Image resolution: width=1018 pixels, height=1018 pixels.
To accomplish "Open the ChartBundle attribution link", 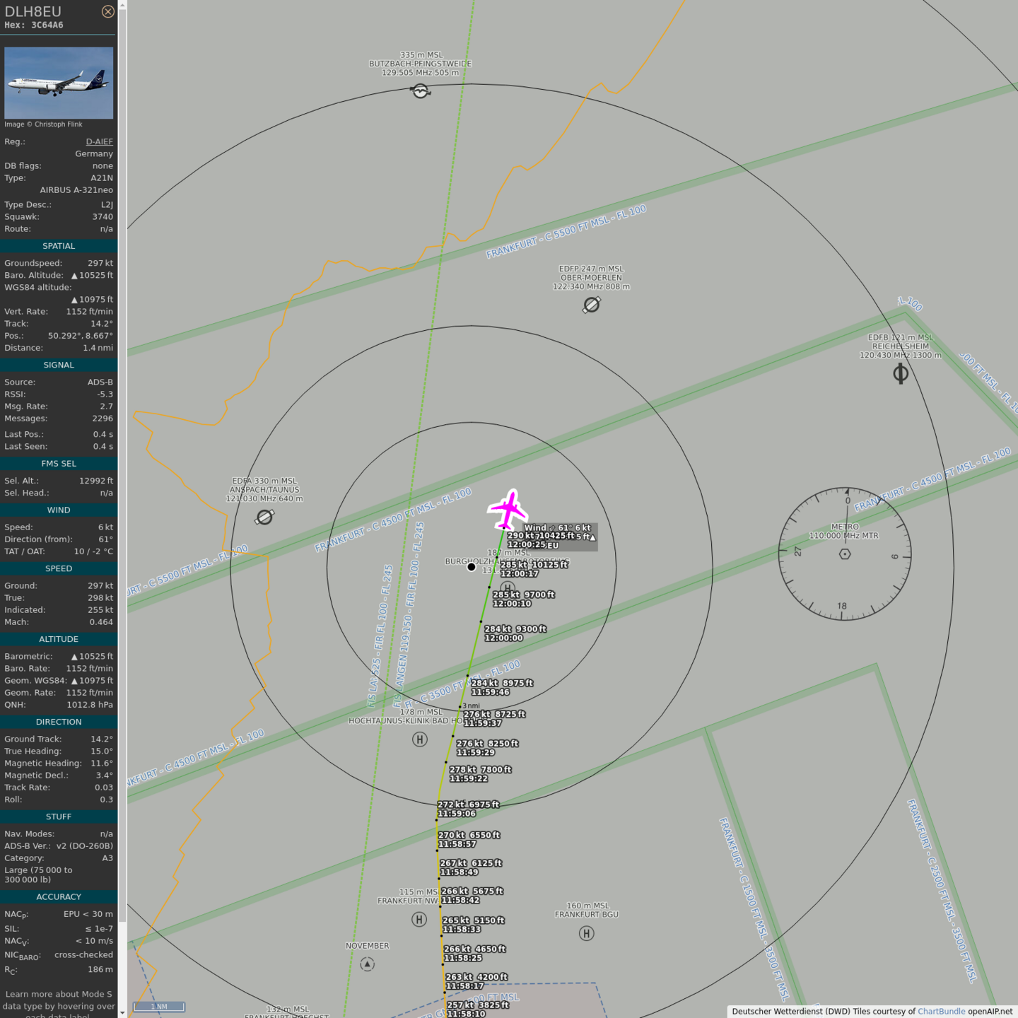I will pyautogui.click(x=941, y=1012).
